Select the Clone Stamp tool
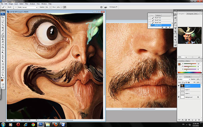 click(x=3, y=39)
